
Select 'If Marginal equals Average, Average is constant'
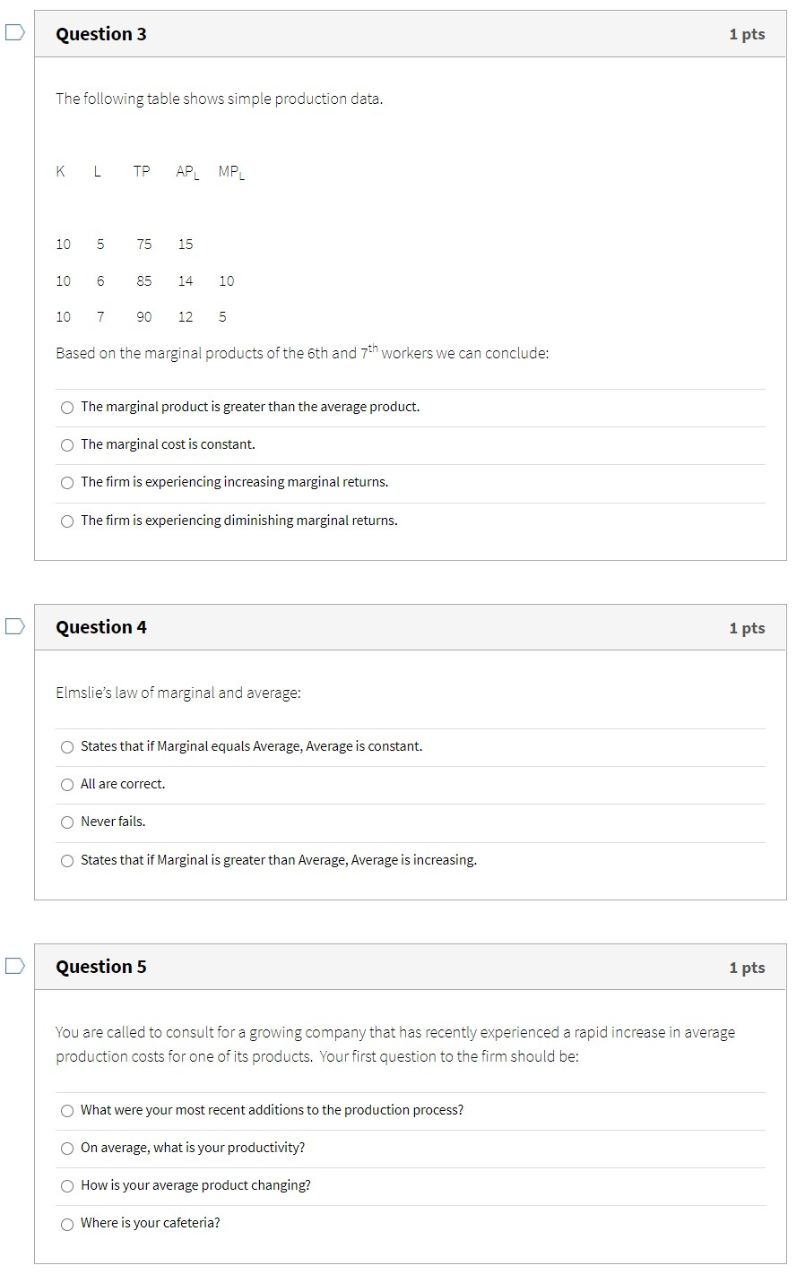[x=67, y=746]
